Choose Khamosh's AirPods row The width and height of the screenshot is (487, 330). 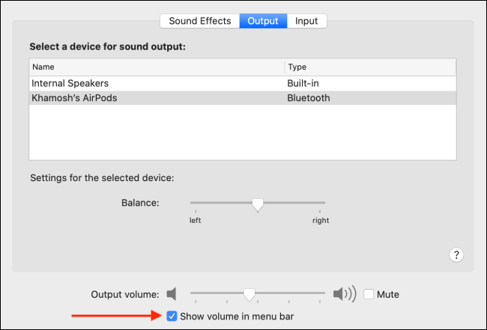coord(243,98)
